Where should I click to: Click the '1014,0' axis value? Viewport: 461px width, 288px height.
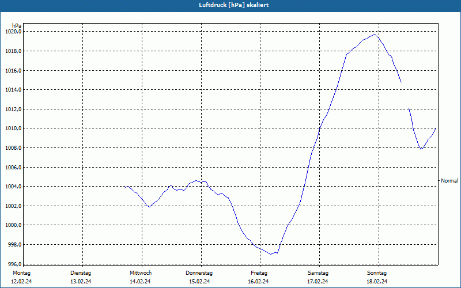pyautogui.click(x=13, y=90)
